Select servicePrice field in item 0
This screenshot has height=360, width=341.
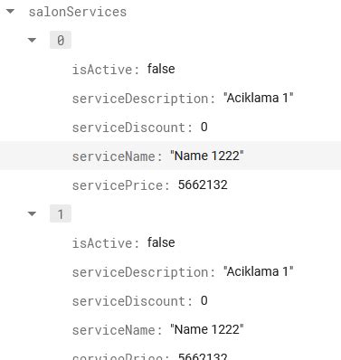pyautogui.click(x=121, y=185)
